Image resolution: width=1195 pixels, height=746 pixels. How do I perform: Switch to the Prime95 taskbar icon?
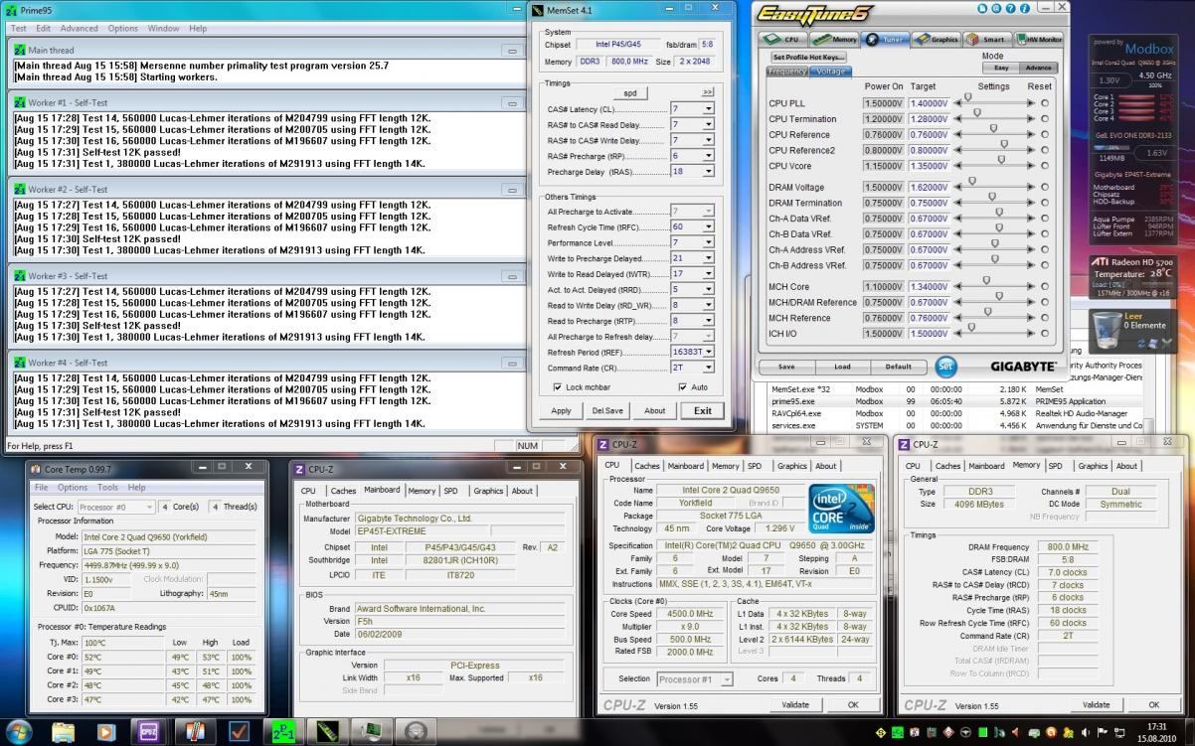283,731
